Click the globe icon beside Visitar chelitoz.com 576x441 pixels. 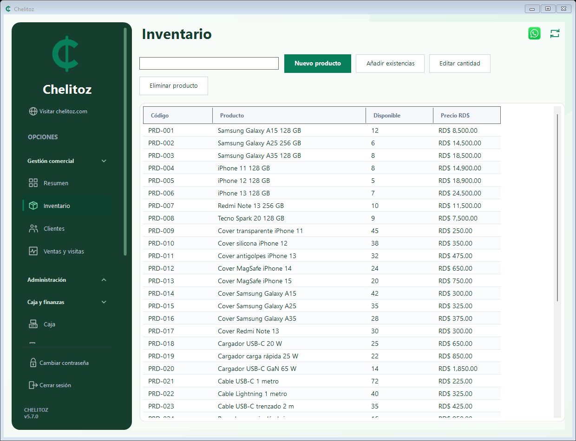pyautogui.click(x=33, y=111)
